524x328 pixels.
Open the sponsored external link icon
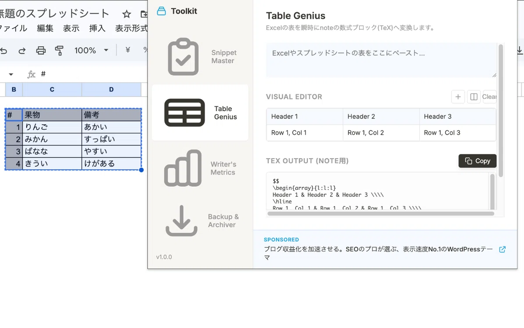(x=502, y=249)
